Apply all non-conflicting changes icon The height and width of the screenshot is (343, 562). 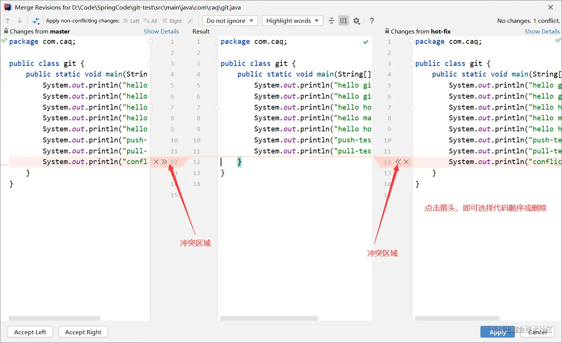[36, 21]
